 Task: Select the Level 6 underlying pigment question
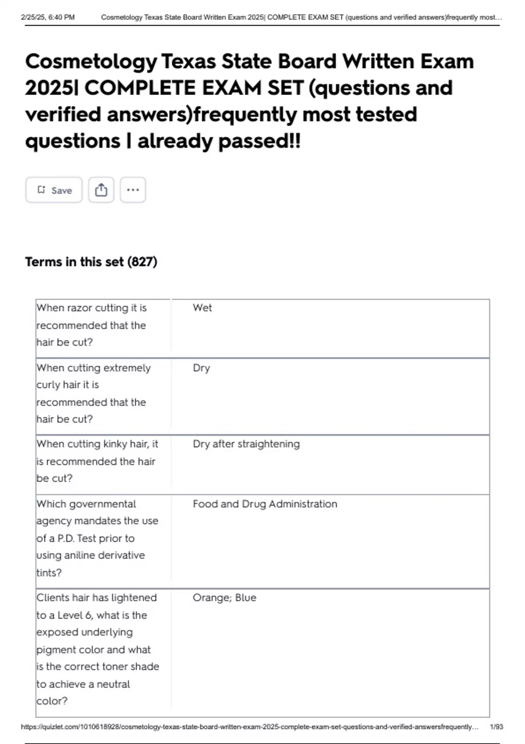[x=97, y=649]
